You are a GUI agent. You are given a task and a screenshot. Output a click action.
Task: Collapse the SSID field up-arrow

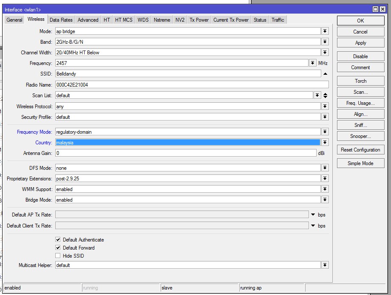(x=325, y=74)
